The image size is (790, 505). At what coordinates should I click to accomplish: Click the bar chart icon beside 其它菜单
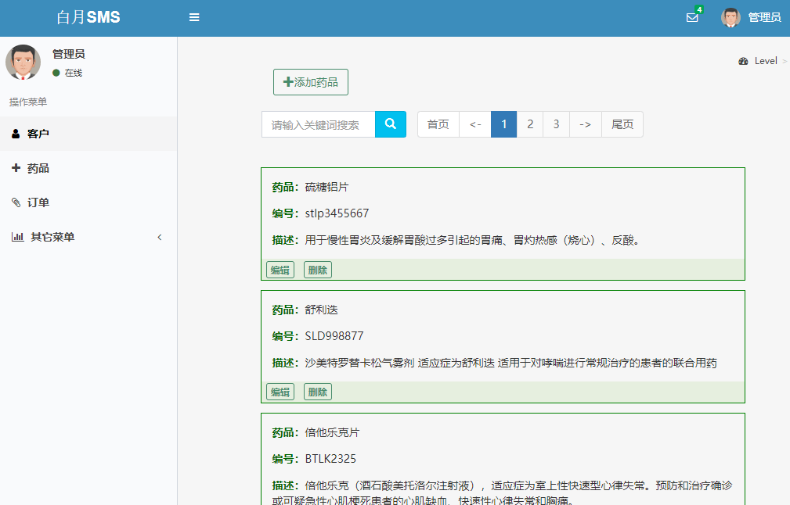pos(18,237)
